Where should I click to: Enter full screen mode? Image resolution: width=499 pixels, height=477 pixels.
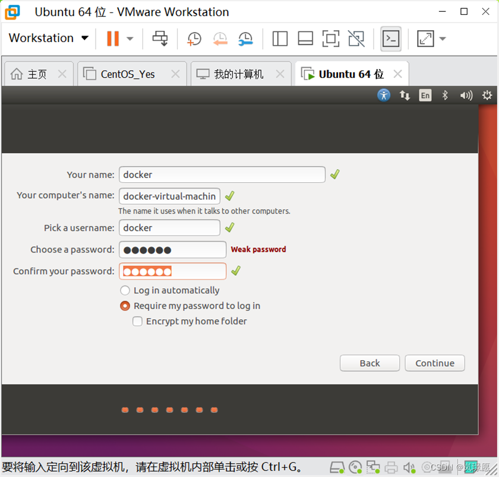tap(330, 38)
